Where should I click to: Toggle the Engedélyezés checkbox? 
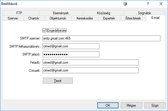pos(44,31)
